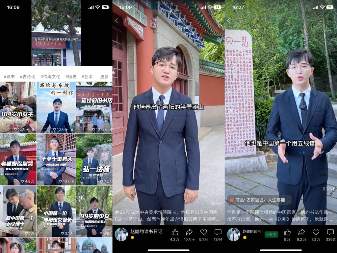
Task: Tap the 03:47 duration label in middle video
Action: tap(216, 203)
